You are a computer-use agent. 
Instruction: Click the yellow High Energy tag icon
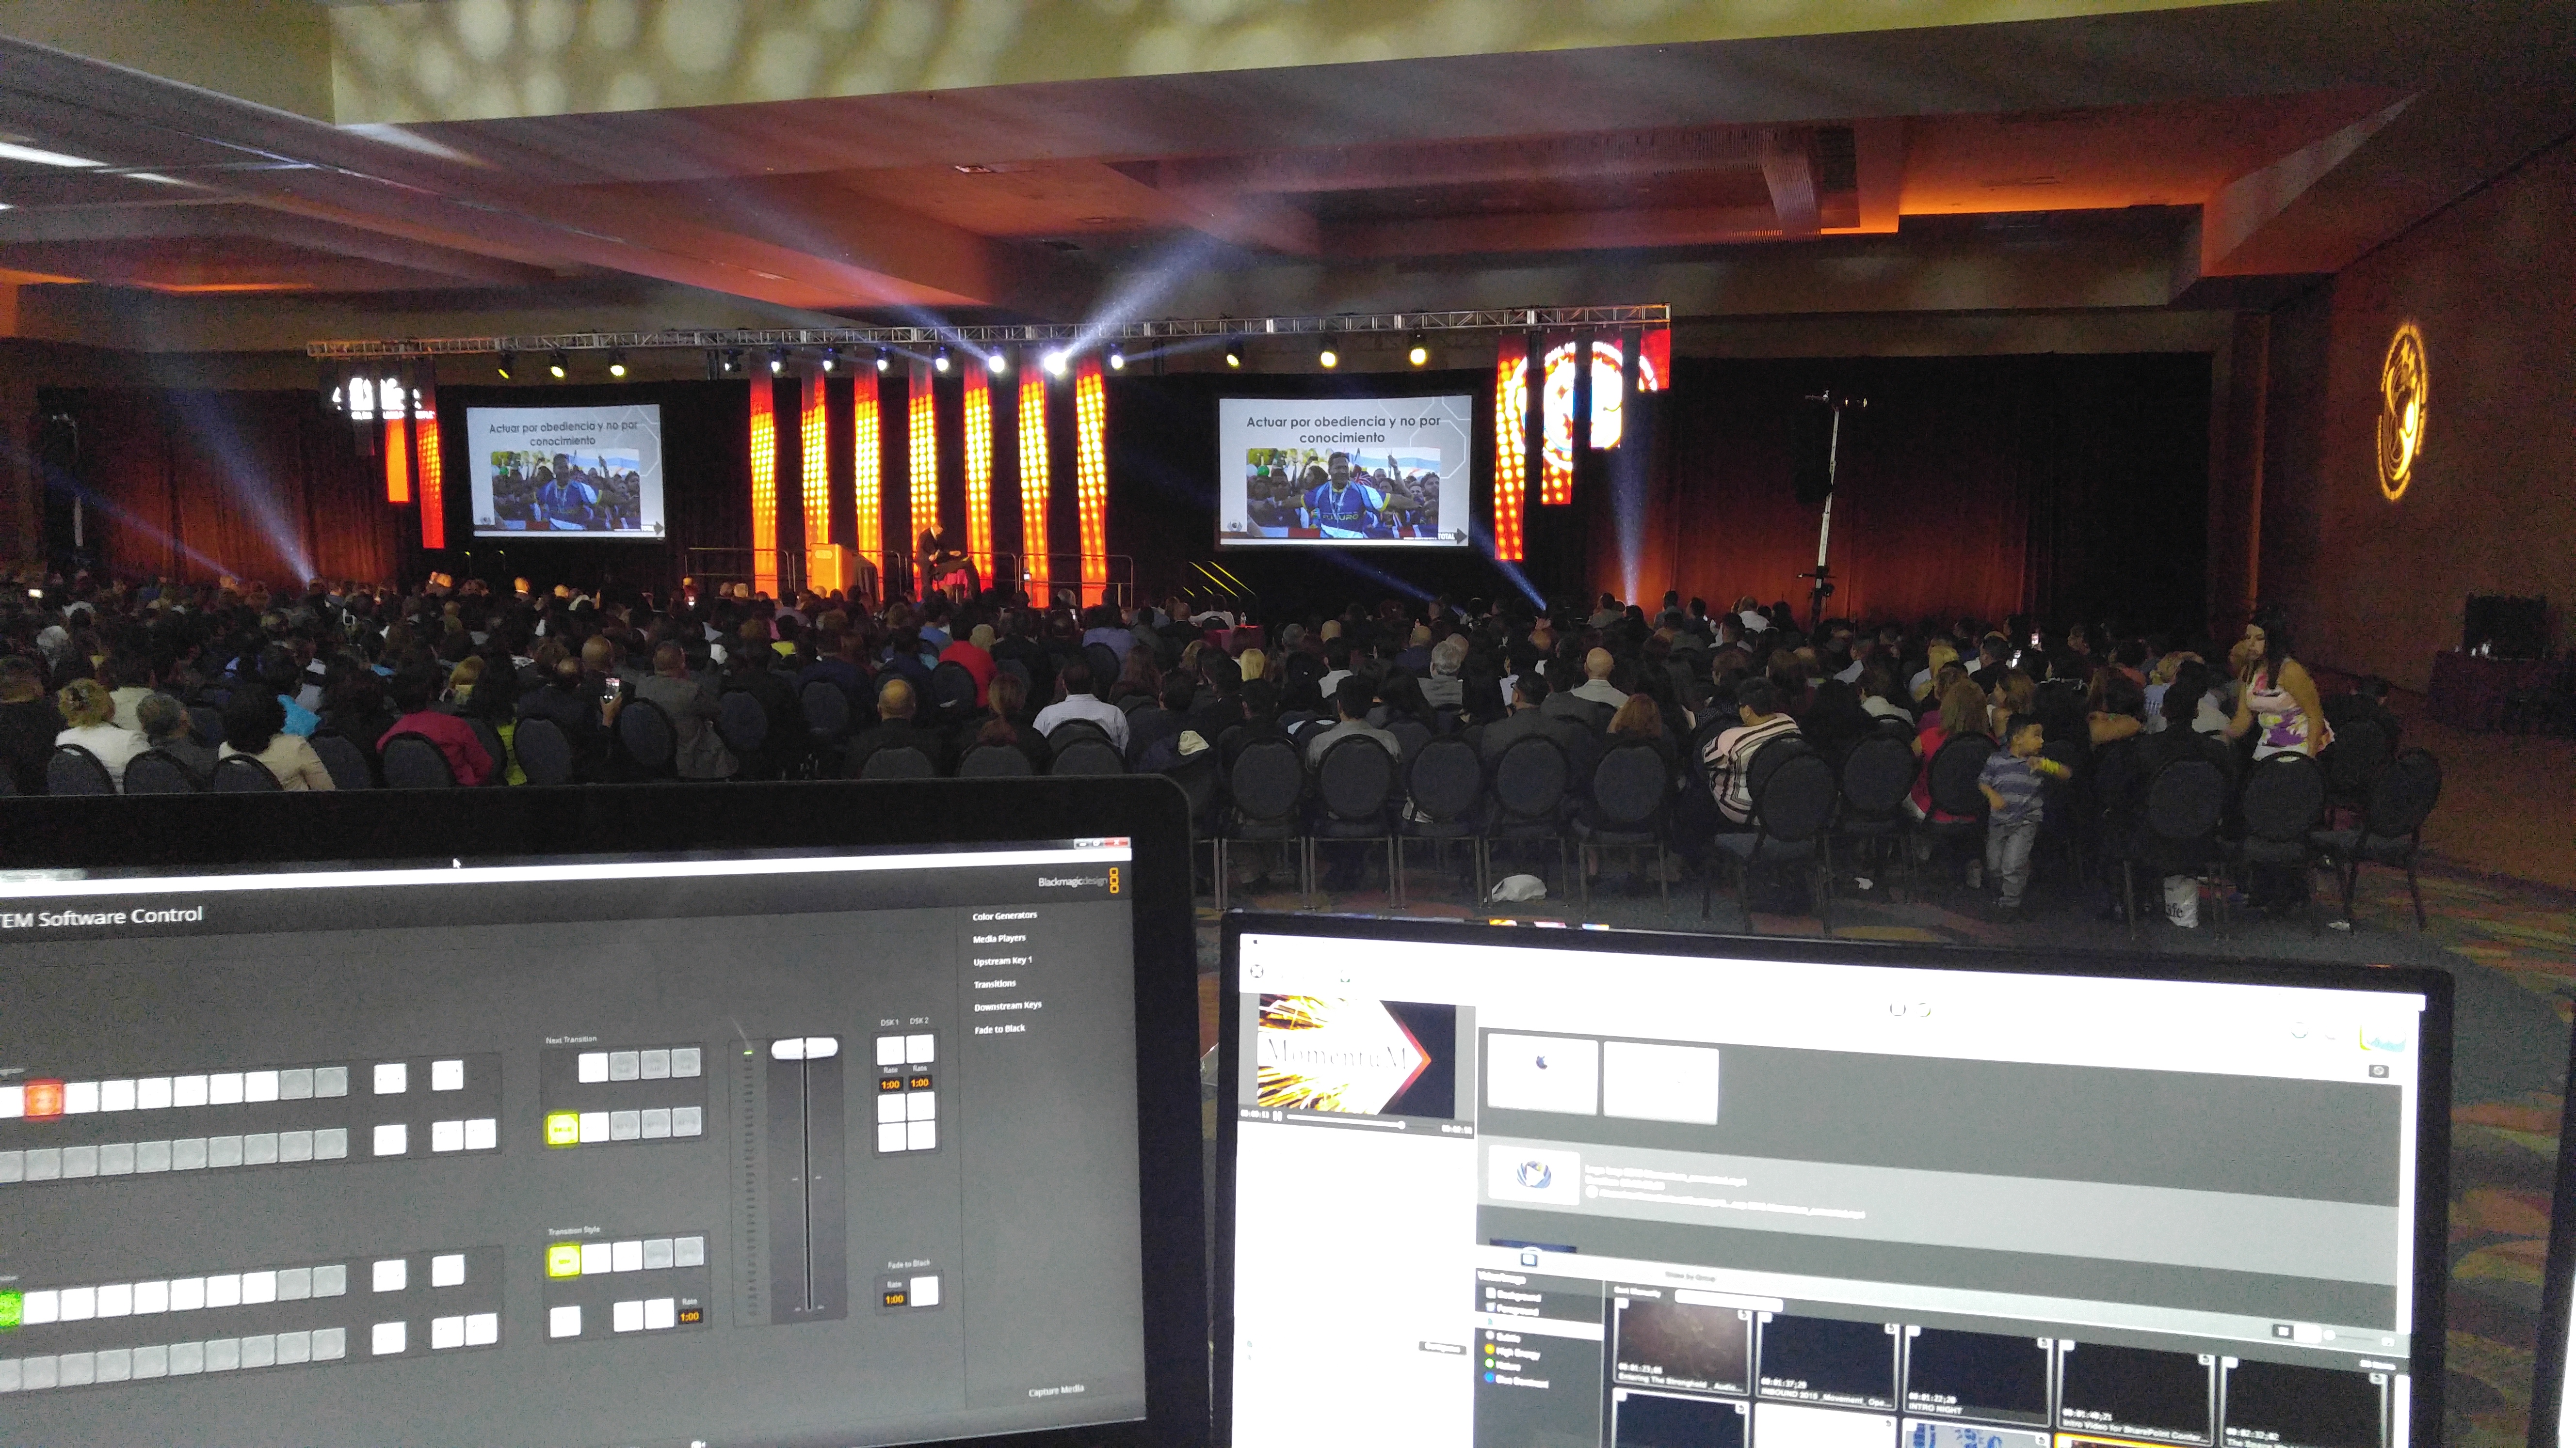point(1490,1350)
